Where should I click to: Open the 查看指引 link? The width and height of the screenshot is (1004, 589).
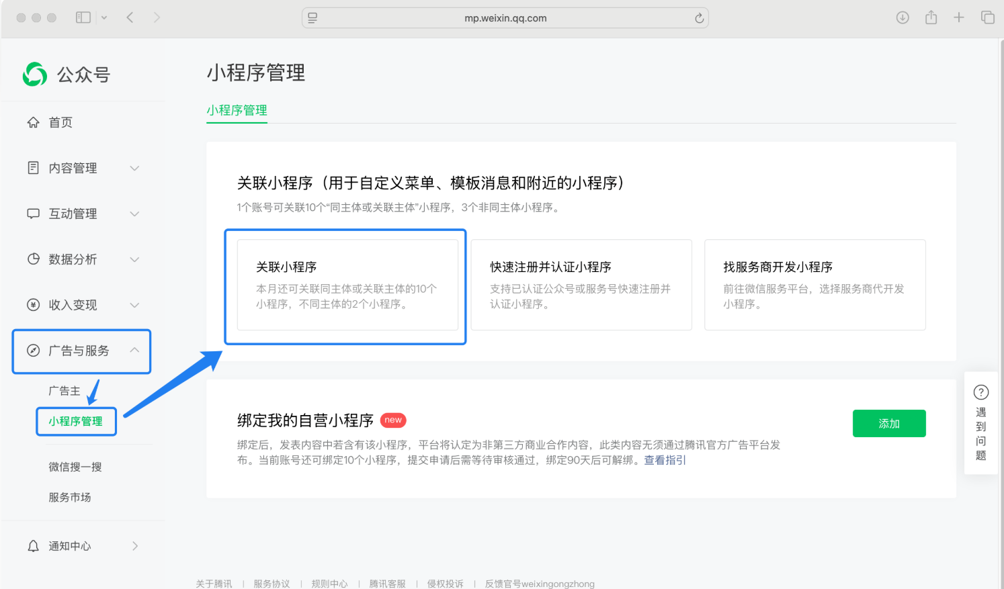point(665,460)
